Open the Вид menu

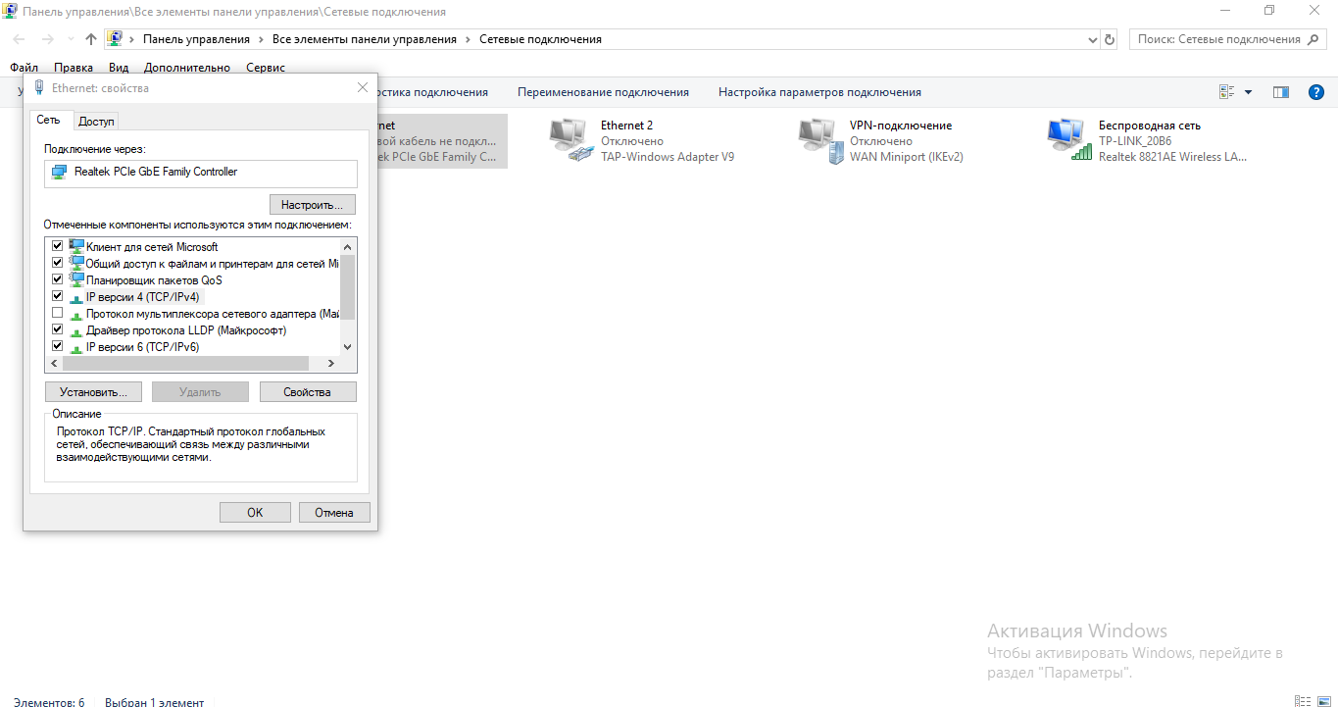[119, 68]
